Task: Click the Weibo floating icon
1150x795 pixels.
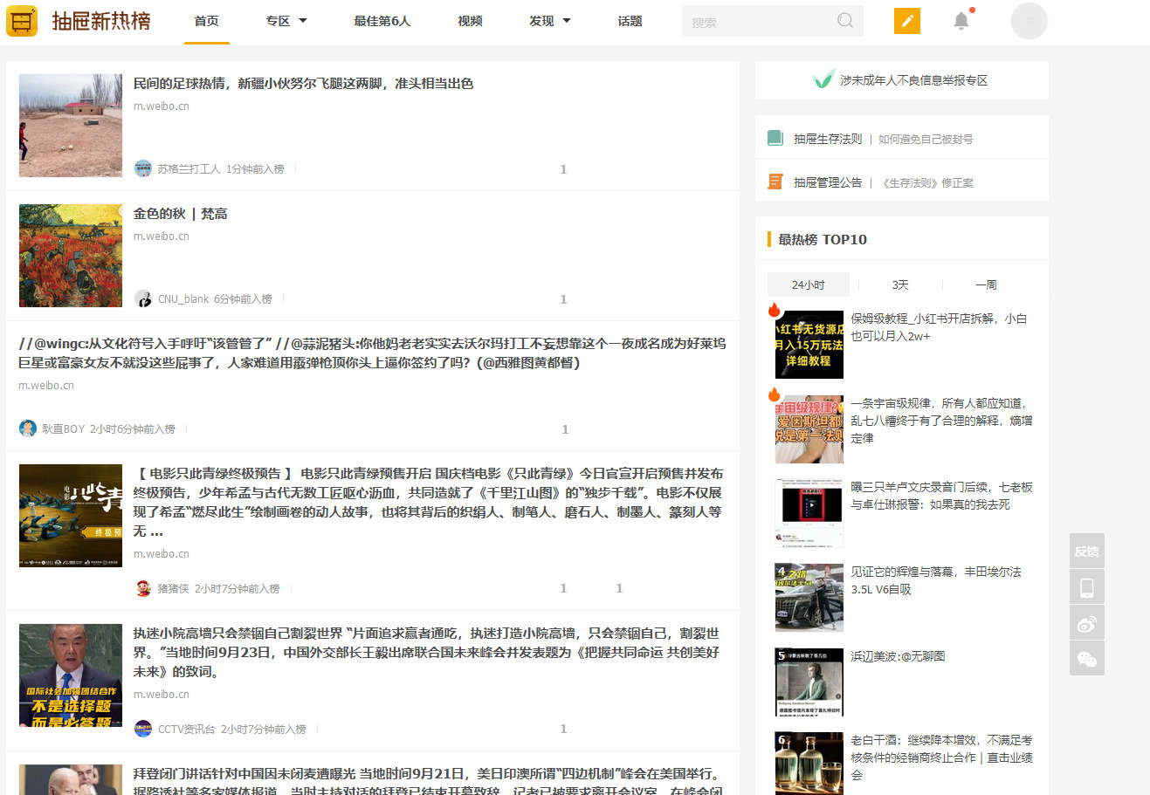Action: pyautogui.click(x=1086, y=623)
